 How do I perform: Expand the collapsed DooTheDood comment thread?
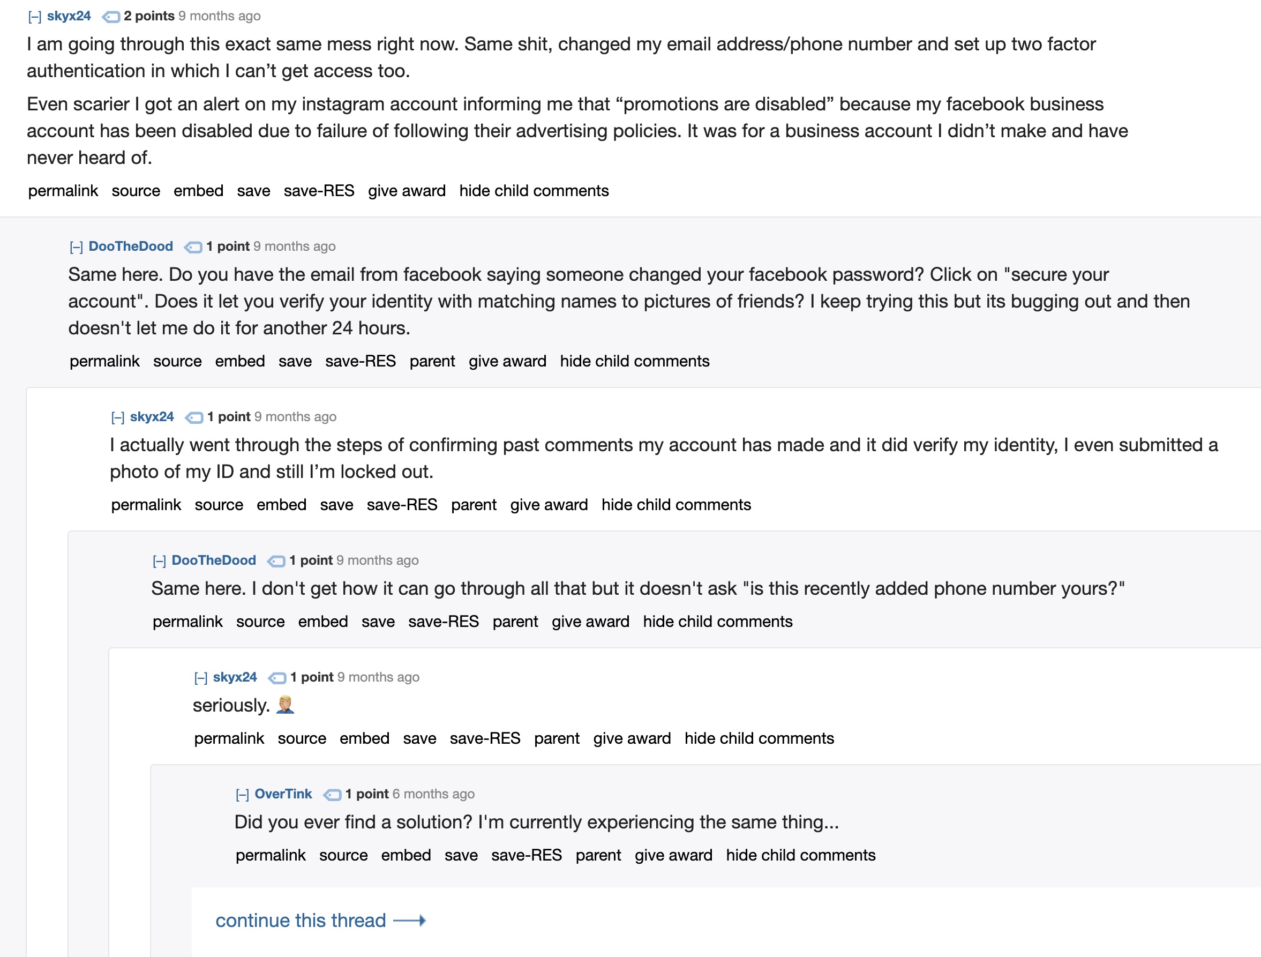(77, 245)
